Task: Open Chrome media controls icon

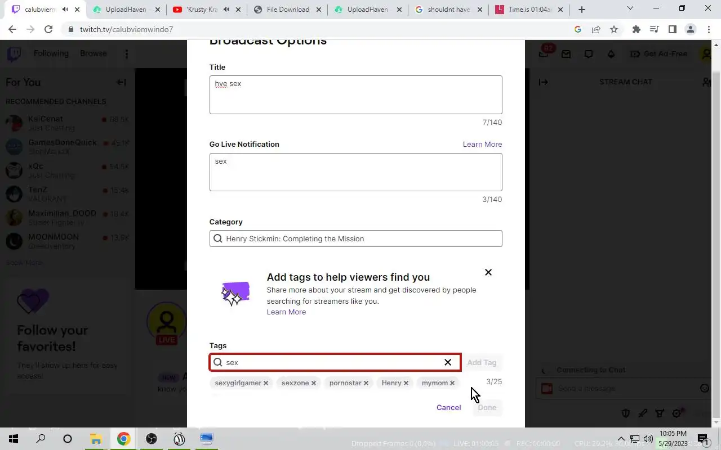Action: 654,29
